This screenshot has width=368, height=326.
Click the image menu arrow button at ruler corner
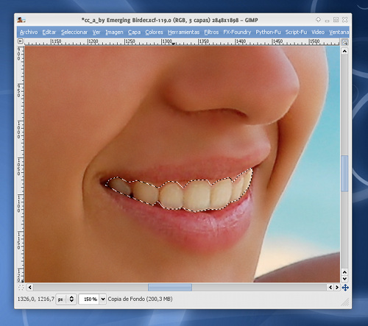click(21, 41)
